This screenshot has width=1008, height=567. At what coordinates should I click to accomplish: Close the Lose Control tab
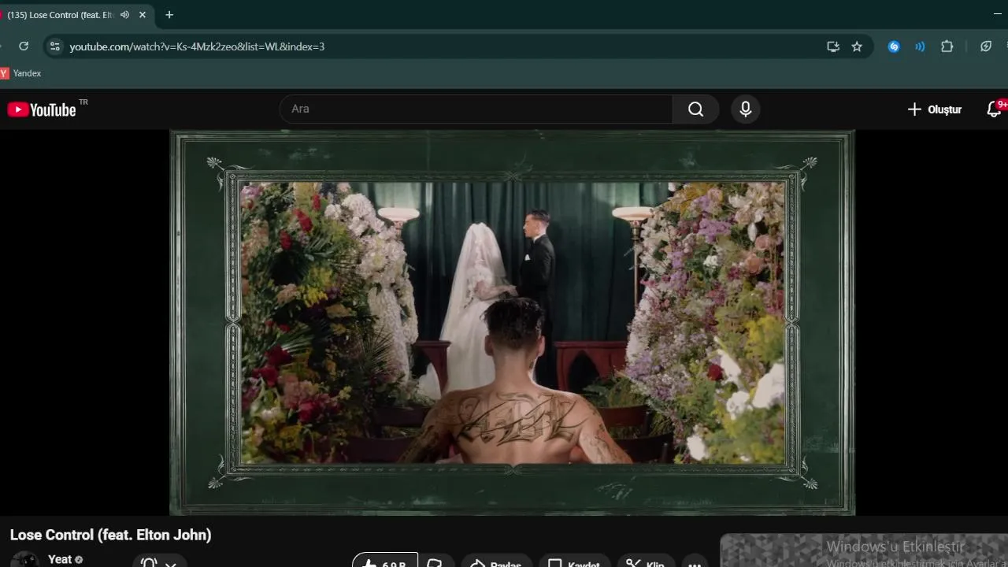(x=143, y=14)
